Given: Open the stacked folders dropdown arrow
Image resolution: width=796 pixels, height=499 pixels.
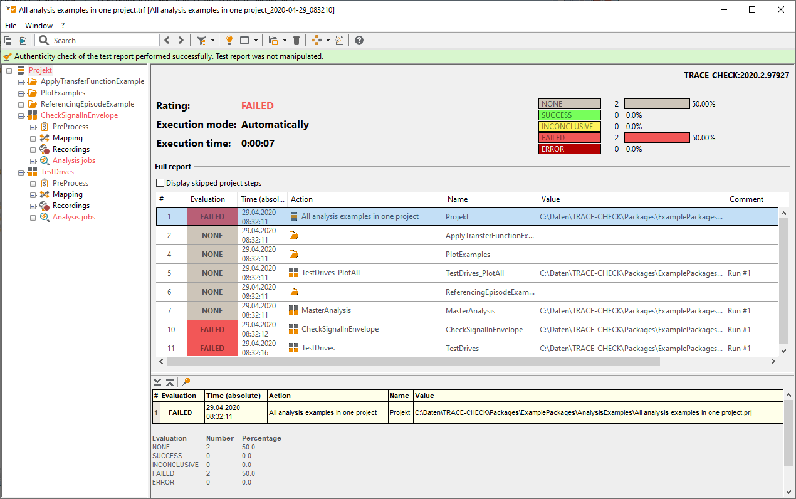Looking at the screenshot, I should pyautogui.click(x=285, y=40).
